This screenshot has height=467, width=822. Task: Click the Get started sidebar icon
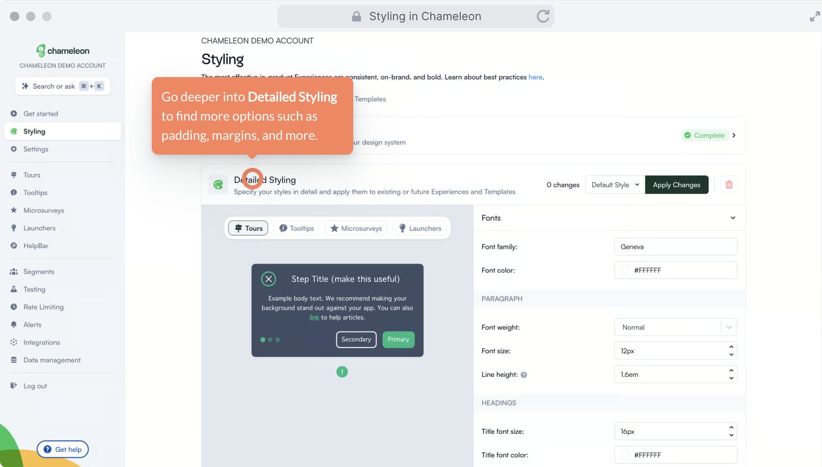click(14, 114)
